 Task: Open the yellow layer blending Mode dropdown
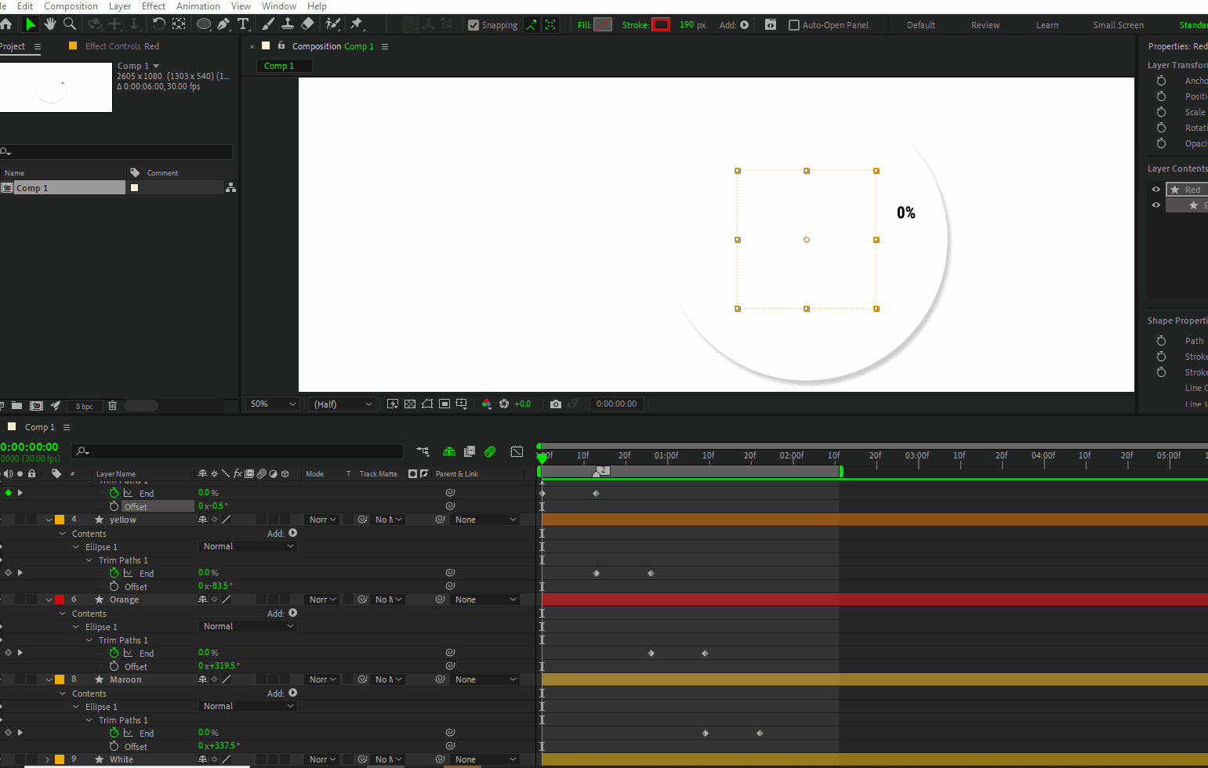pyautogui.click(x=322, y=520)
